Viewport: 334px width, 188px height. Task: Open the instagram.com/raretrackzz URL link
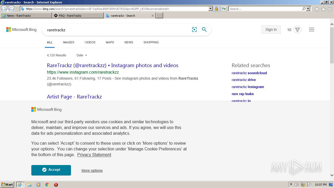click(x=83, y=72)
